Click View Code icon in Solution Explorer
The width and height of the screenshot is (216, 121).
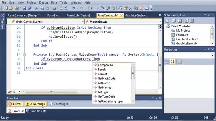point(187,21)
